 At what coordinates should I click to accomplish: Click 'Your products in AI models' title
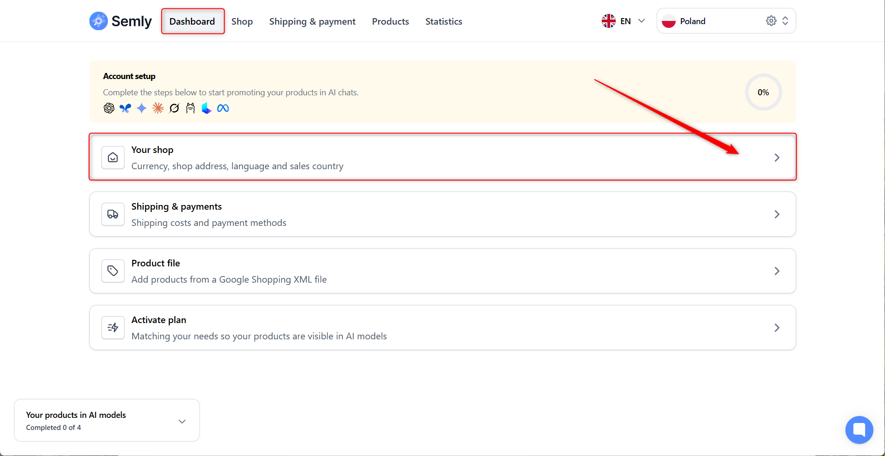76,415
